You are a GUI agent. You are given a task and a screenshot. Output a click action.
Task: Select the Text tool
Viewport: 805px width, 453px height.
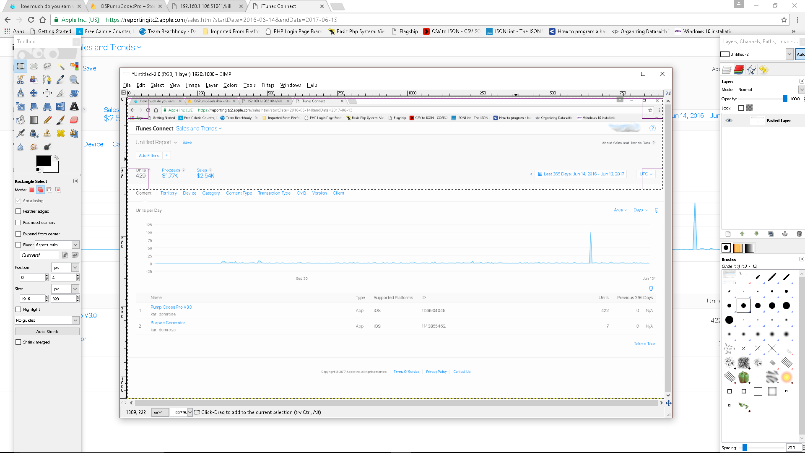(x=74, y=107)
